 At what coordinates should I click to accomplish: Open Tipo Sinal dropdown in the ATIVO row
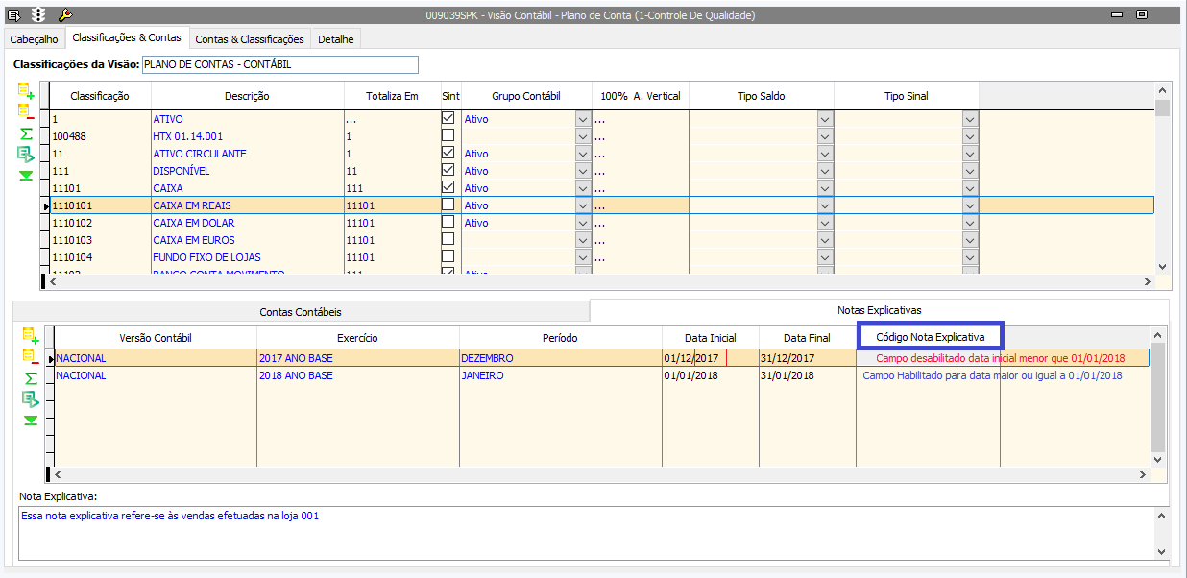969,119
